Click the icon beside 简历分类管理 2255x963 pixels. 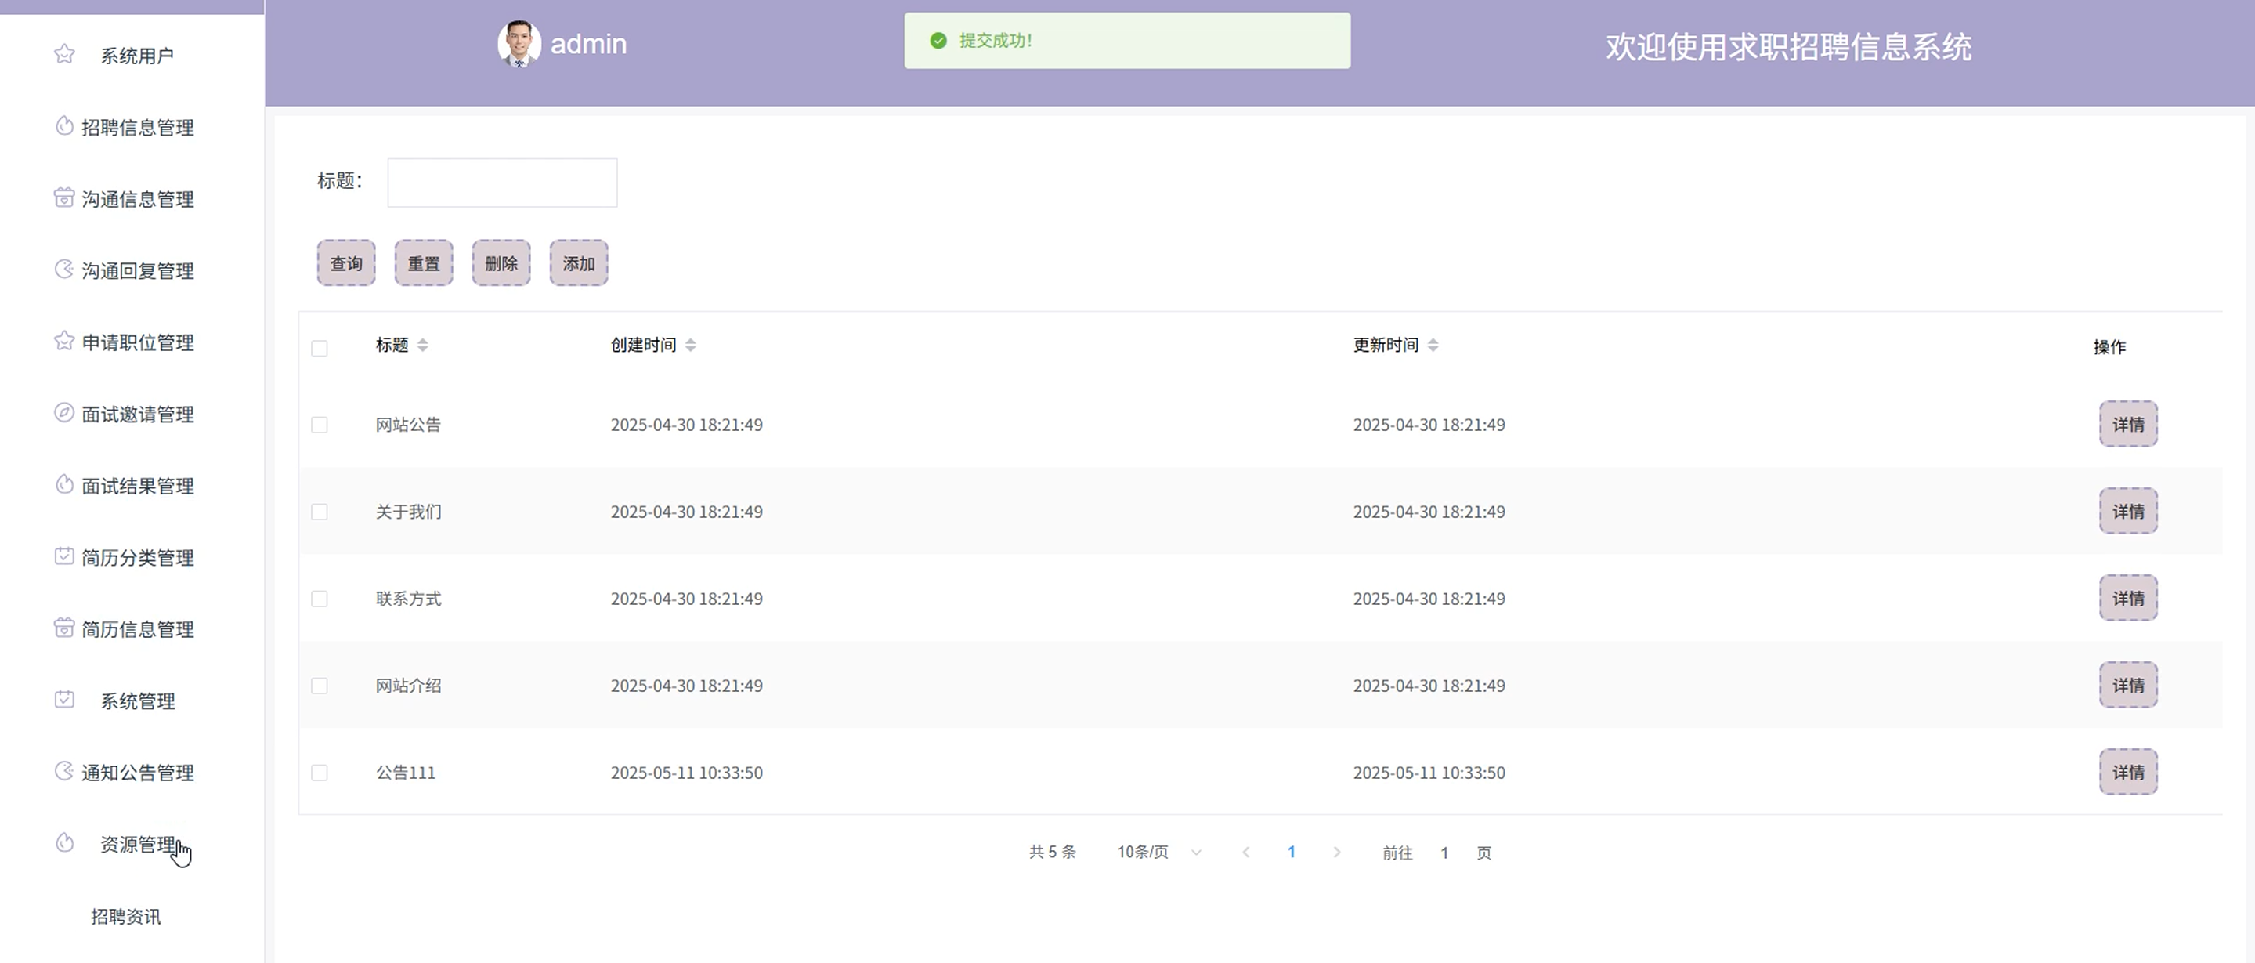64,556
